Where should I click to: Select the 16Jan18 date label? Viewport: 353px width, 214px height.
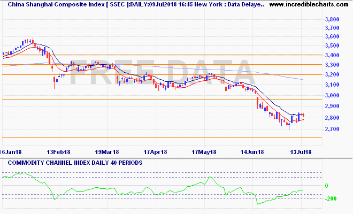(x=11, y=152)
